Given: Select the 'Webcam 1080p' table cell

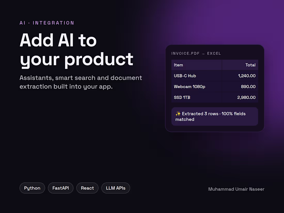Looking at the screenshot, I should pyautogui.click(x=197, y=86).
